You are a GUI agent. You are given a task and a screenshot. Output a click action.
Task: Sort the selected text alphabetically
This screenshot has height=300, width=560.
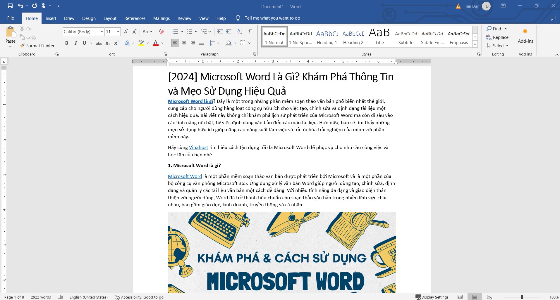pyautogui.click(x=240, y=32)
